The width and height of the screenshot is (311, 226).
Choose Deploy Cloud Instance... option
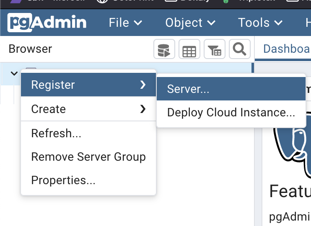[x=231, y=113]
